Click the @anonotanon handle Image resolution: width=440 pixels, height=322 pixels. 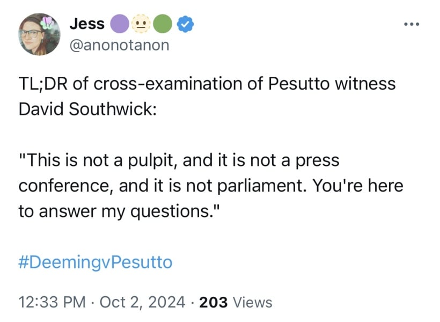[x=119, y=45]
